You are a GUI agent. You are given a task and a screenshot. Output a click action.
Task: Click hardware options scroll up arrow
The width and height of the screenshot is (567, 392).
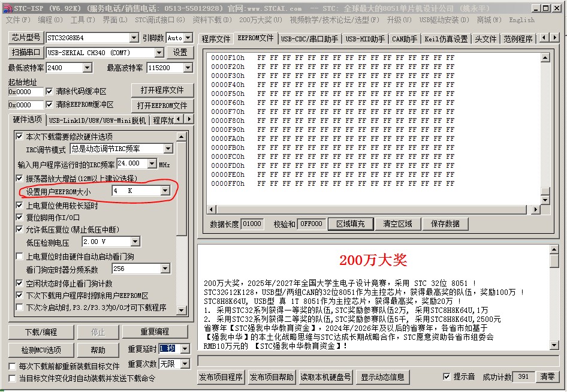pos(182,136)
